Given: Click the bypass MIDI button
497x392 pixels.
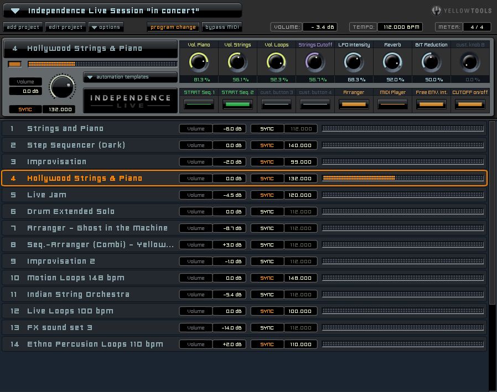Looking at the screenshot, I should [x=222, y=27].
